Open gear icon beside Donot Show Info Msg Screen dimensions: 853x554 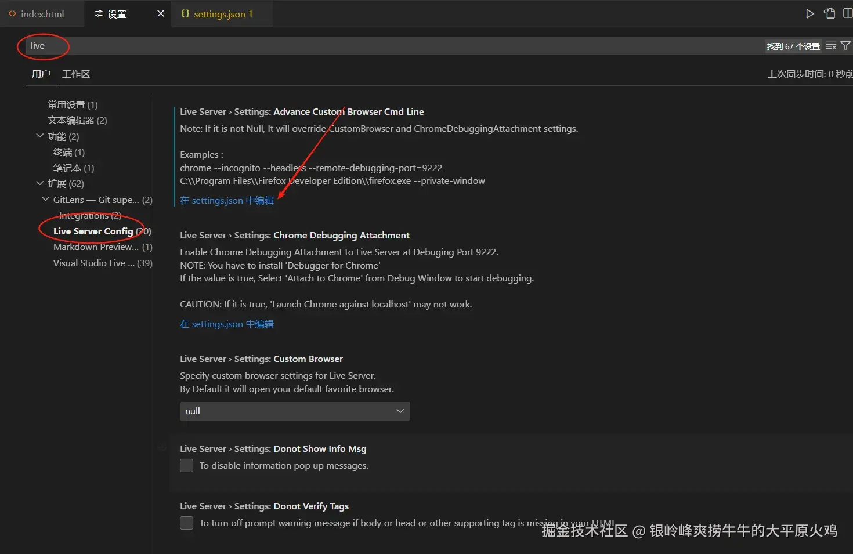click(x=162, y=447)
